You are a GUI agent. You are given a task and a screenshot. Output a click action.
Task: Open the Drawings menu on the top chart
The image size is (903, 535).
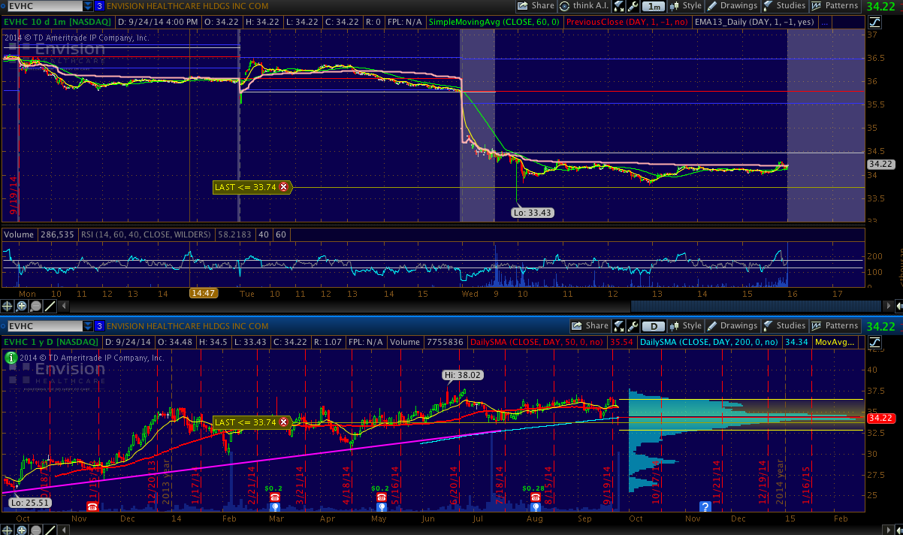point(732,6)
